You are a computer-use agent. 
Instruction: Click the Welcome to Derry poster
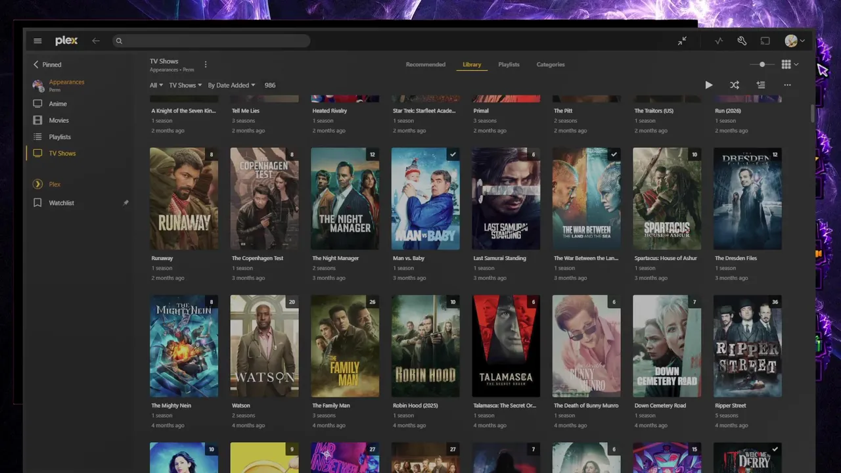[x=747, y=458]
